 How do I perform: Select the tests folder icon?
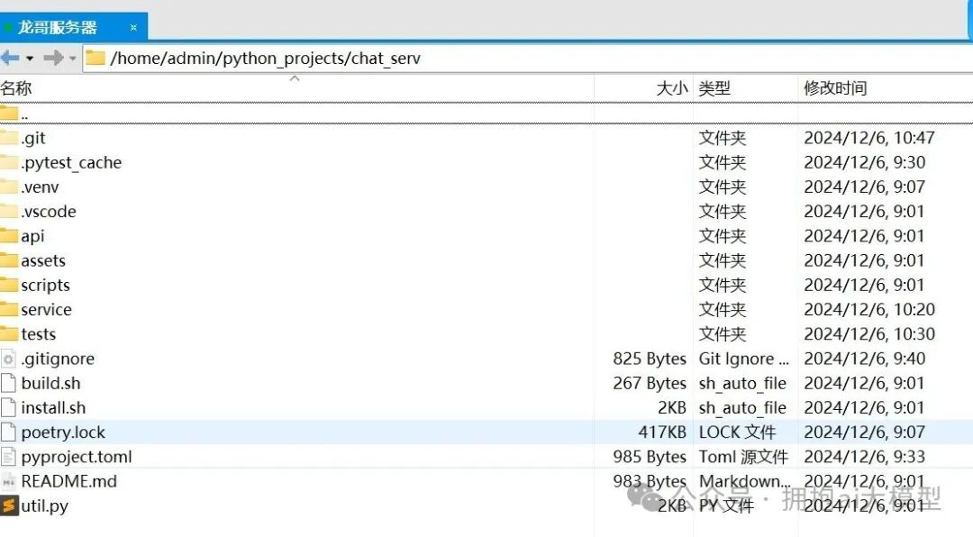[9, 334]
